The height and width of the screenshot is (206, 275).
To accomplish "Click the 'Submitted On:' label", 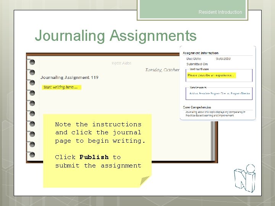I will coord(197,64).
